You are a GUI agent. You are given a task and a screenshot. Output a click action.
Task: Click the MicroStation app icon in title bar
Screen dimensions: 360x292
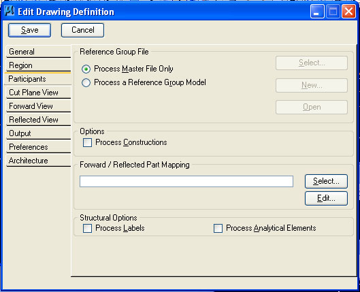[10, 11]
